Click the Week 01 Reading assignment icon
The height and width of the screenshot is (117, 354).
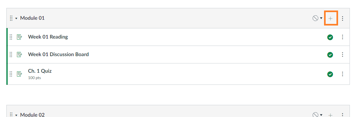pyautogui.click(x=19, y=37)
